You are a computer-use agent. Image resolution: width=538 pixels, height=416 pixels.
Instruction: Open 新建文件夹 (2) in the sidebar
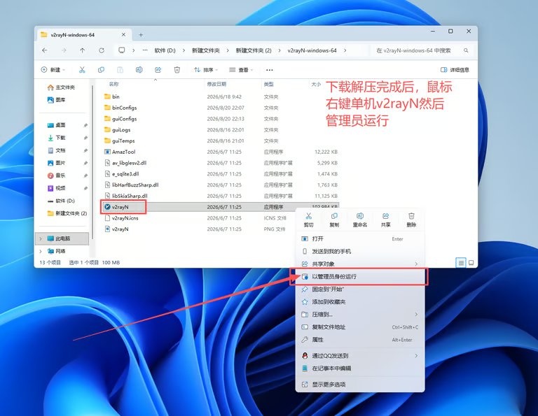(67, 213)
